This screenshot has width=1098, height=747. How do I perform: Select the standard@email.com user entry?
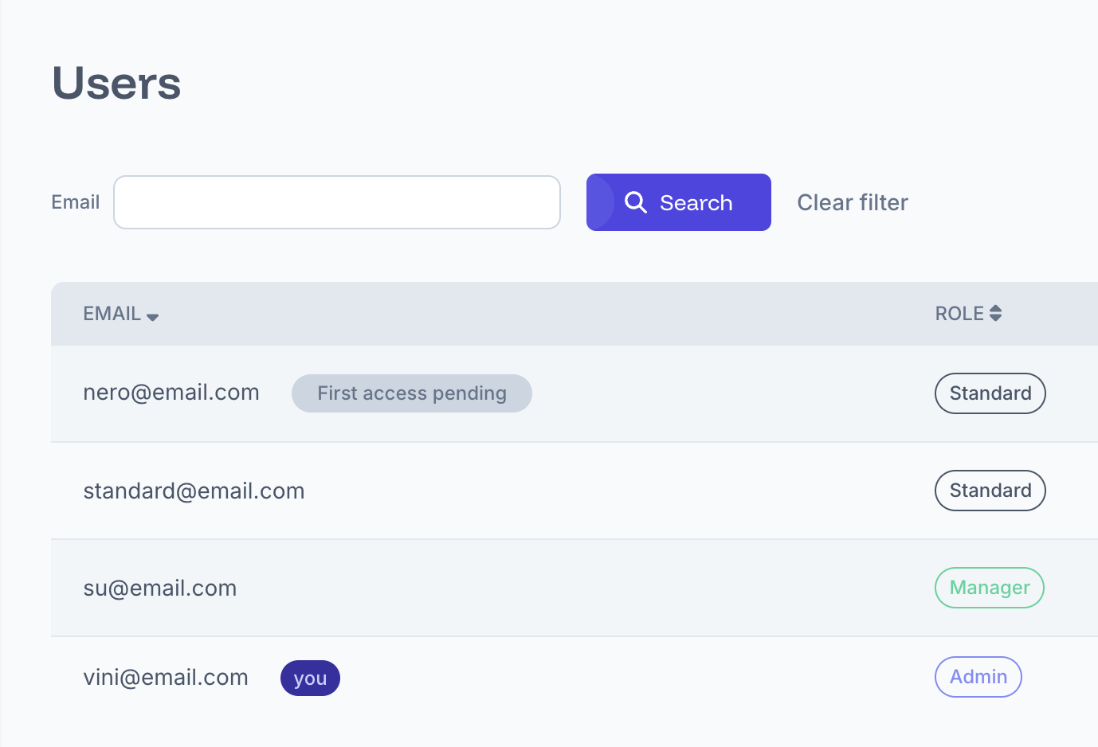point(194,491)
